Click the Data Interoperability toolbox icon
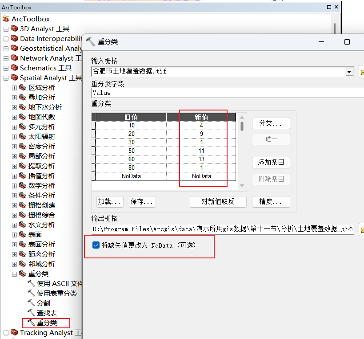The width and height of the screenshot is (364, 339). [x=14, y=38]
